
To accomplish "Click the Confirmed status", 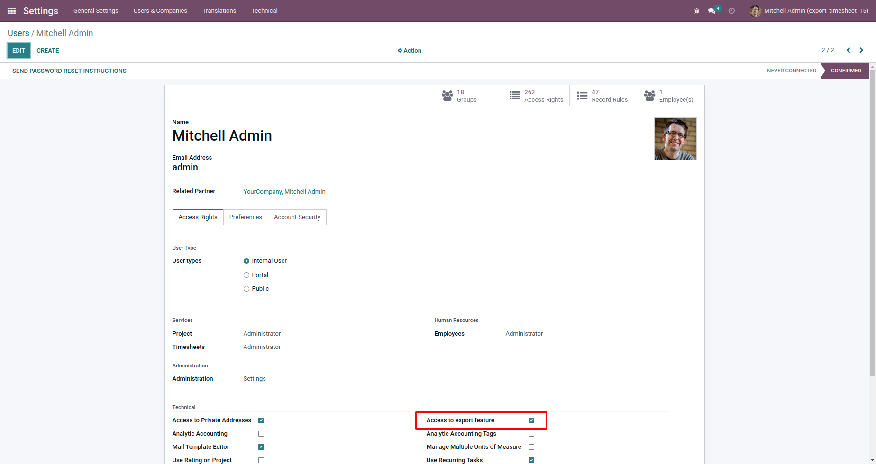I will (x=846, y=71).
